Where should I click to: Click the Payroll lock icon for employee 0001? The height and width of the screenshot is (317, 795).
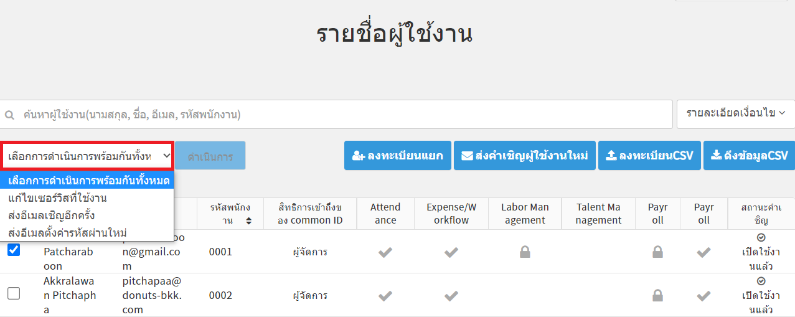[x=657, y=252]
